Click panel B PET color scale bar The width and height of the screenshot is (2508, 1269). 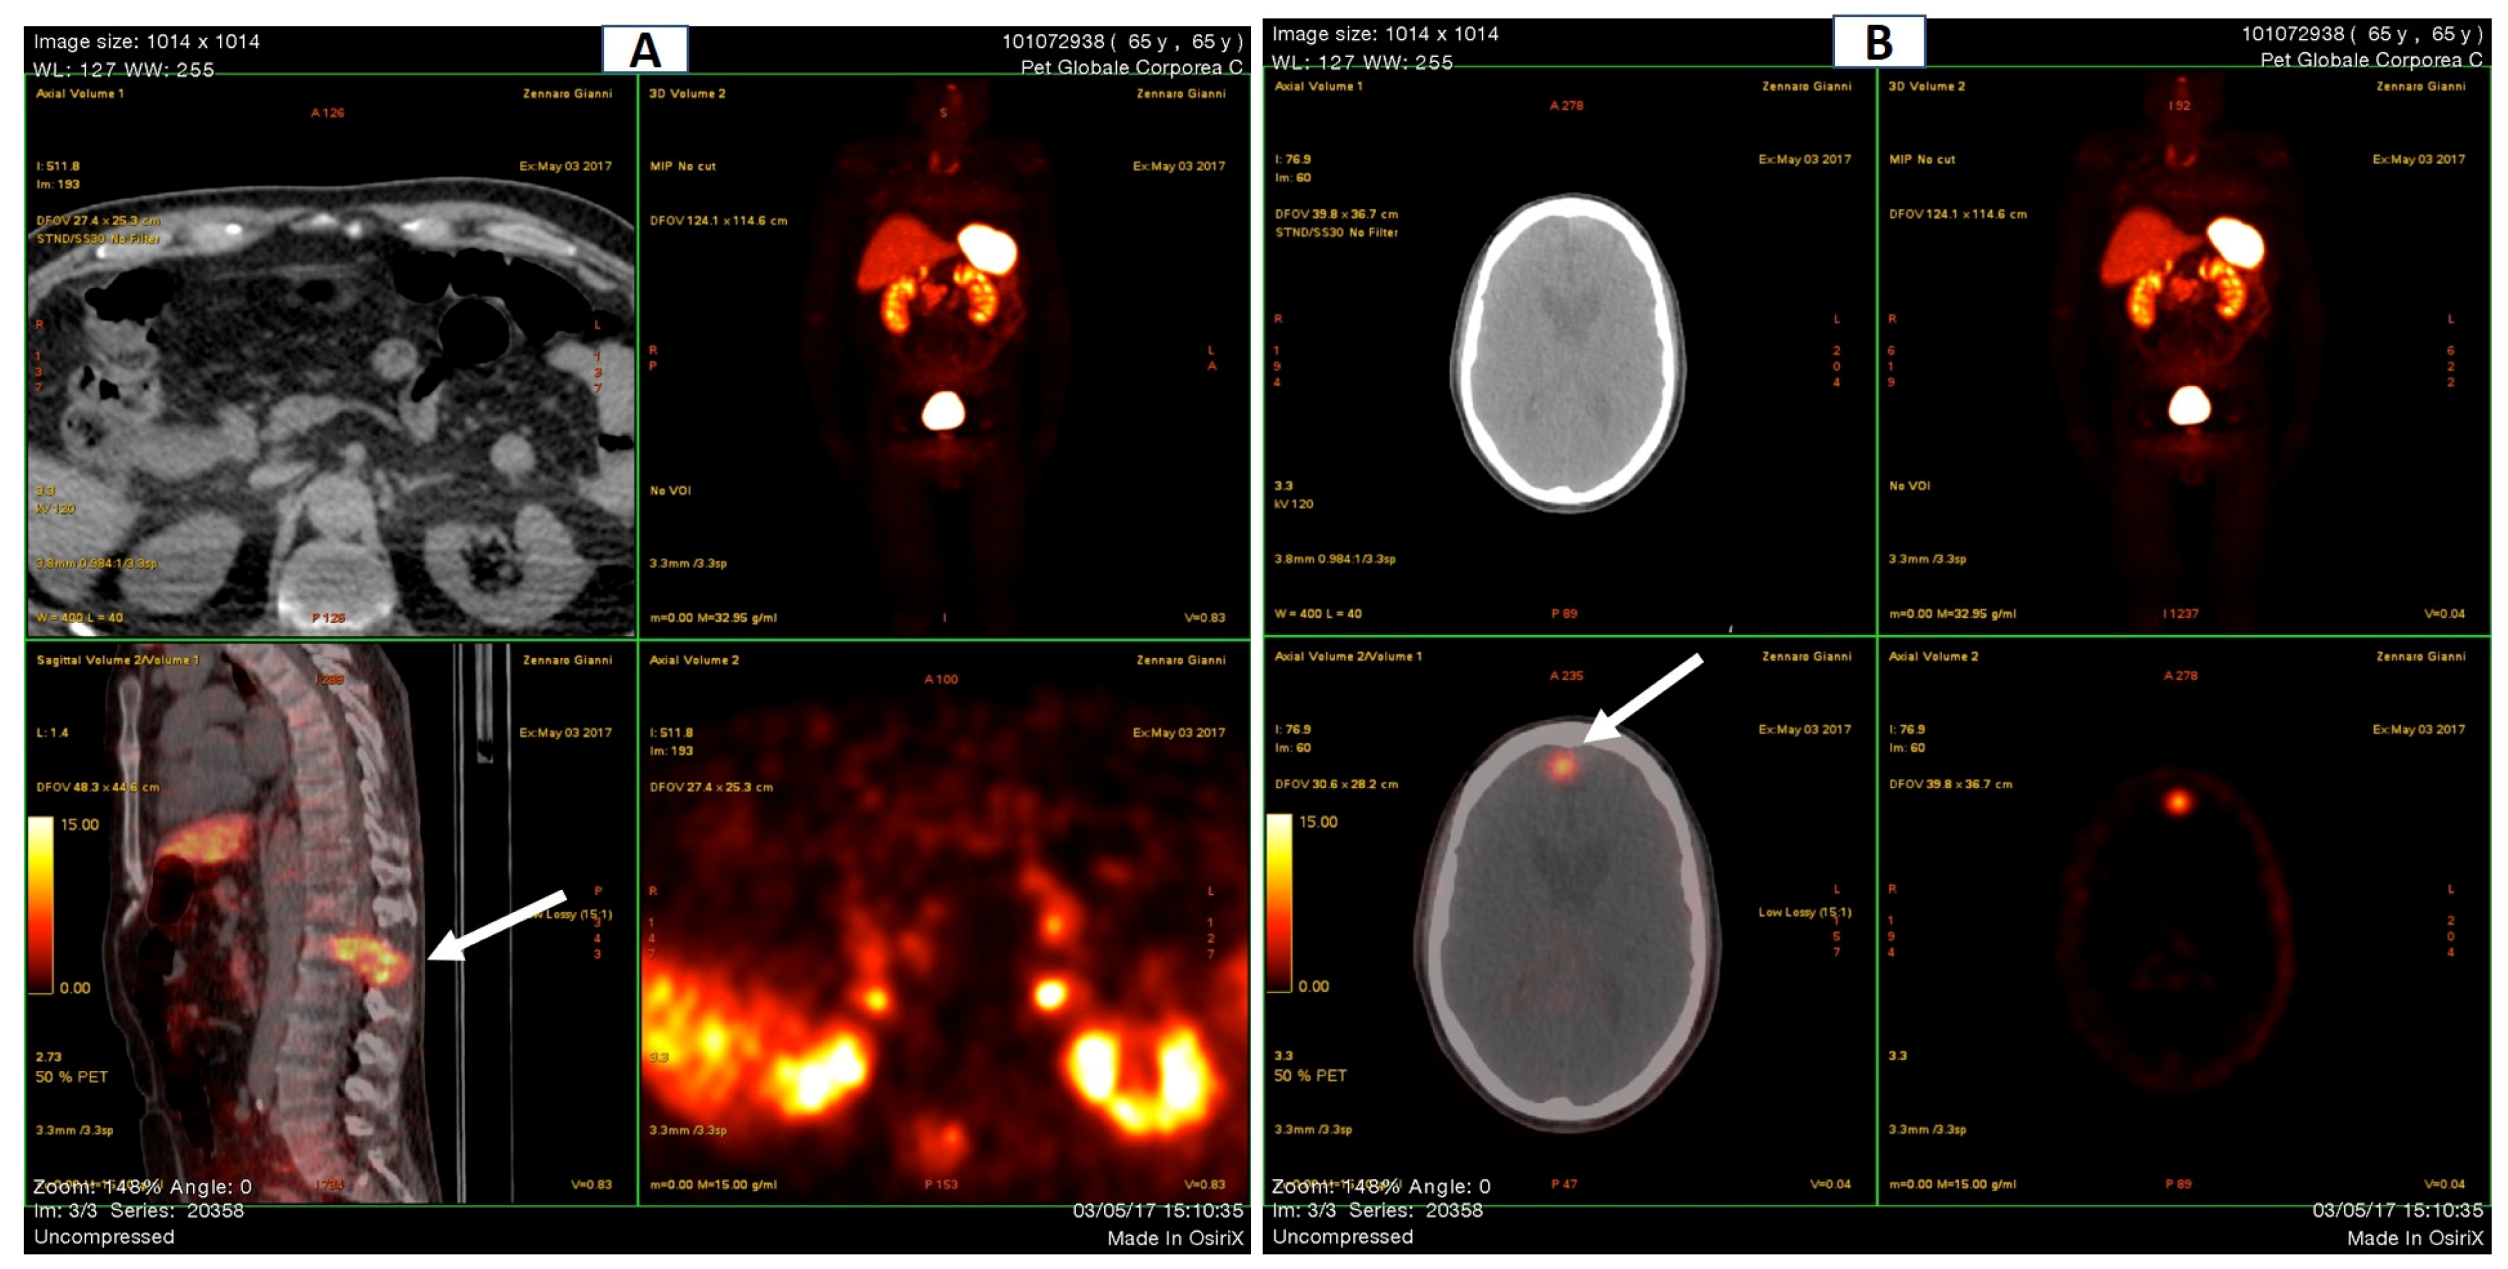1279,903
